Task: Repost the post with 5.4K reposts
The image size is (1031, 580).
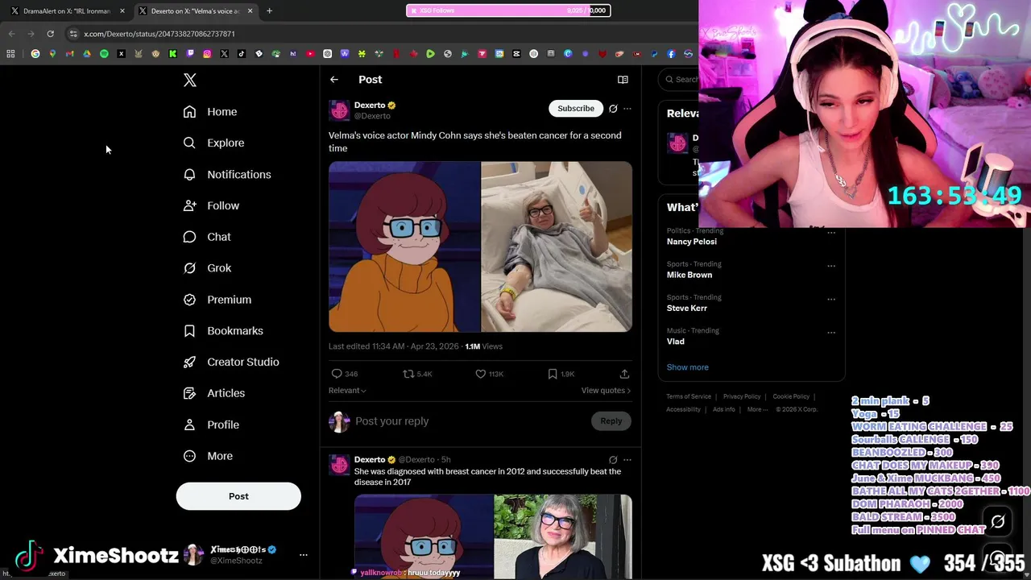Action: (408, 374)
